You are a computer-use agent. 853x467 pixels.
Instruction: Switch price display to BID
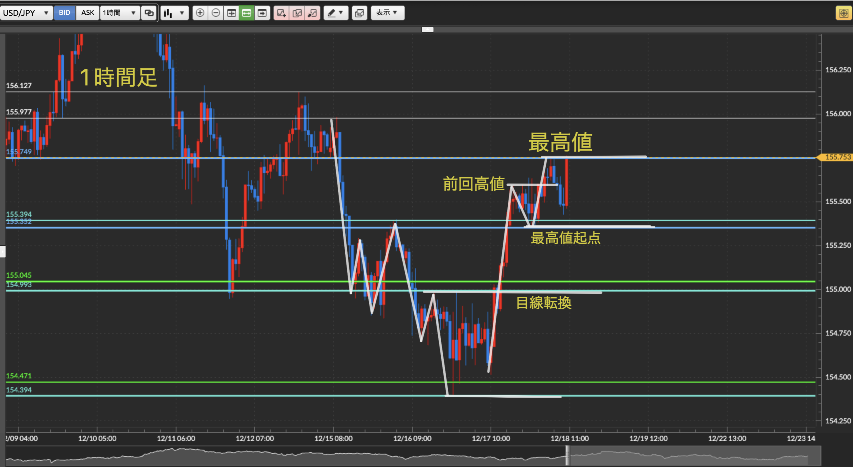(64, 13)
